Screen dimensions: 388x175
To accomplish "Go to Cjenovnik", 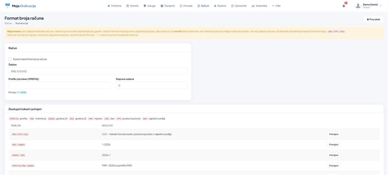I will point(239,6).
